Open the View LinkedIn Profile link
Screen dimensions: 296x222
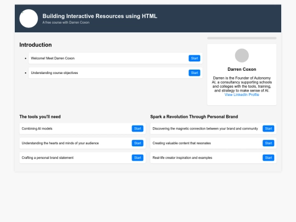click(242, 95)
